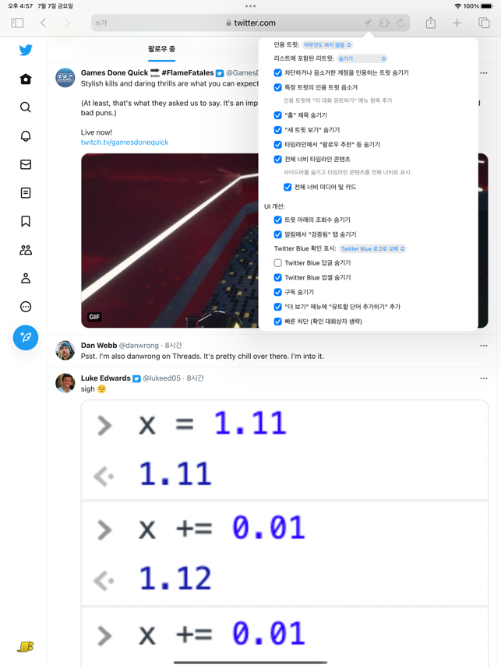501x668 pixels.
Task: Open more options on Dan Webb's tweet
Action: click(x=484, y=346)
